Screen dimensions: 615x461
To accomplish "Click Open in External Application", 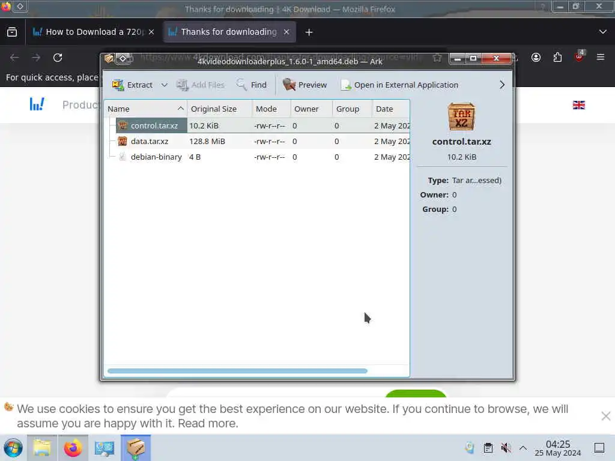I will tap(399, 85).
